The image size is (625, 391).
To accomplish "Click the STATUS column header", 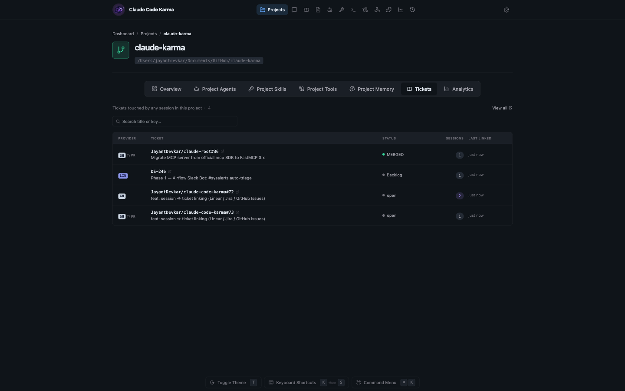I will click(389, 139).
